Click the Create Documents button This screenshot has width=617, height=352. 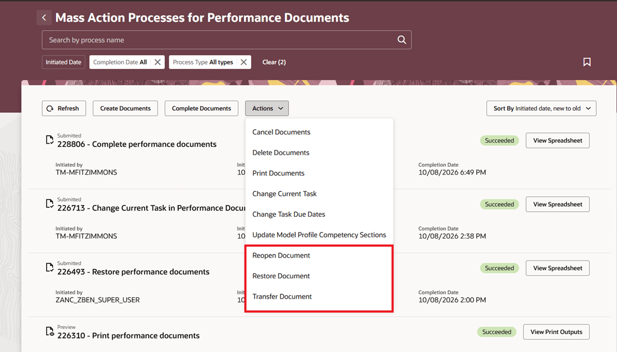[x=125, y=108]
